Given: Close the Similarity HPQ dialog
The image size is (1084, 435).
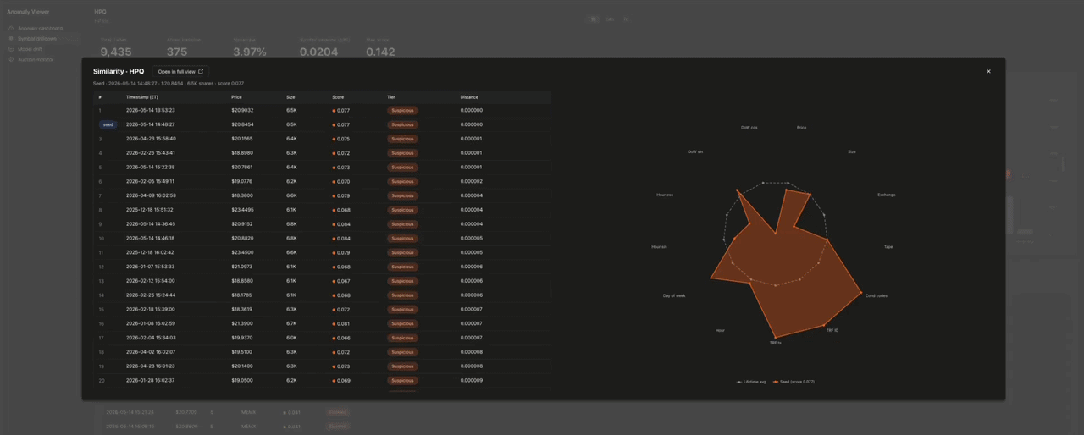Looking at the screenshot, I should coord(988,71).
